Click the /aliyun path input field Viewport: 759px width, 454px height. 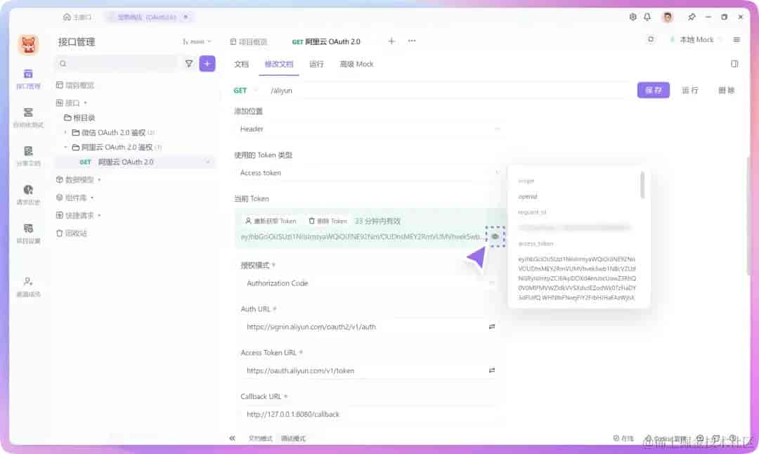[448, 91]
